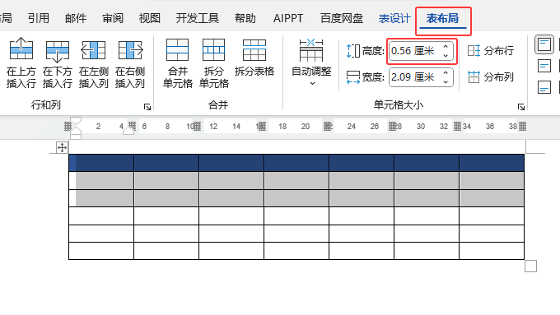Insert a row below the selection

pos(57,63)
